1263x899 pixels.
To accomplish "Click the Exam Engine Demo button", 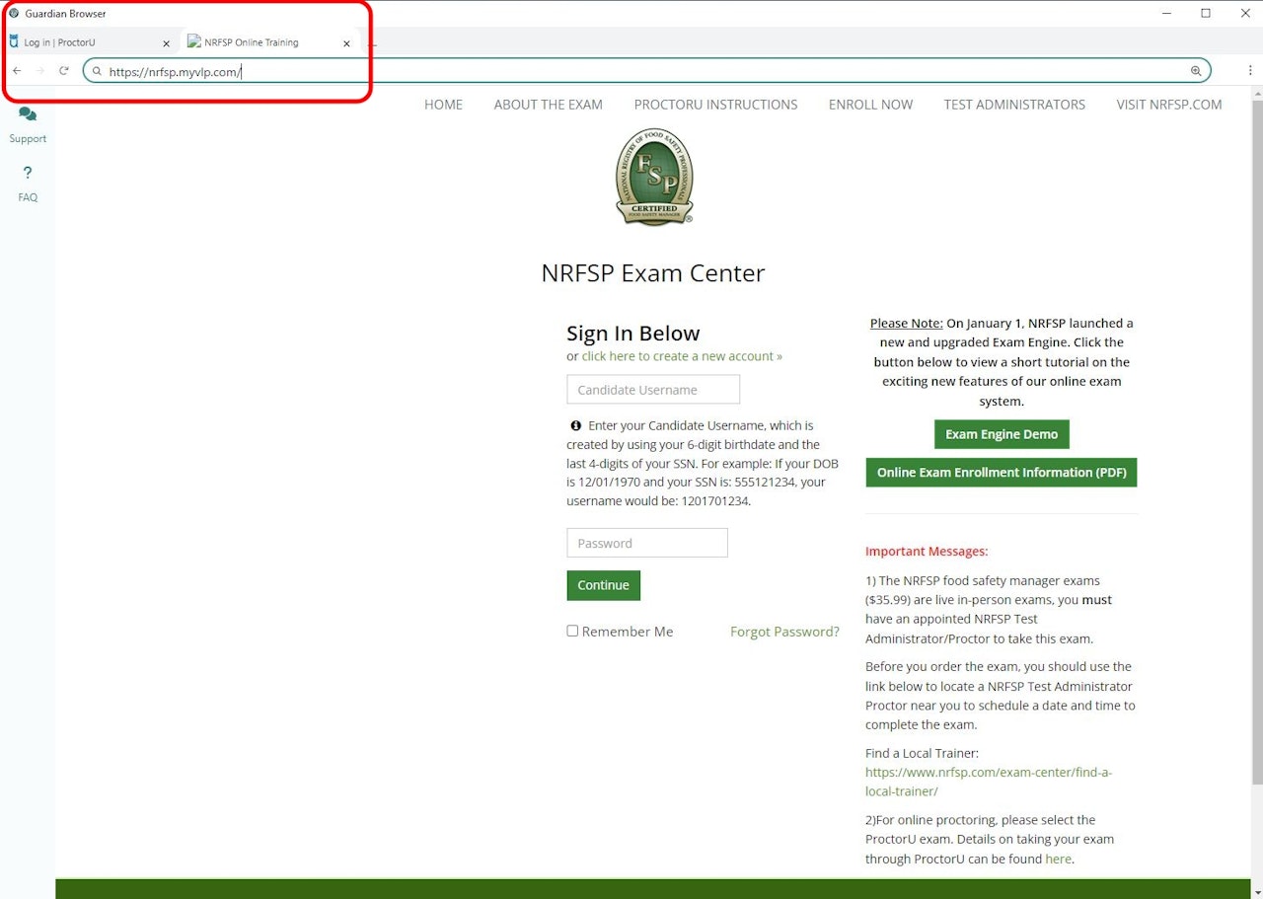I will (x=1002, y=434).
